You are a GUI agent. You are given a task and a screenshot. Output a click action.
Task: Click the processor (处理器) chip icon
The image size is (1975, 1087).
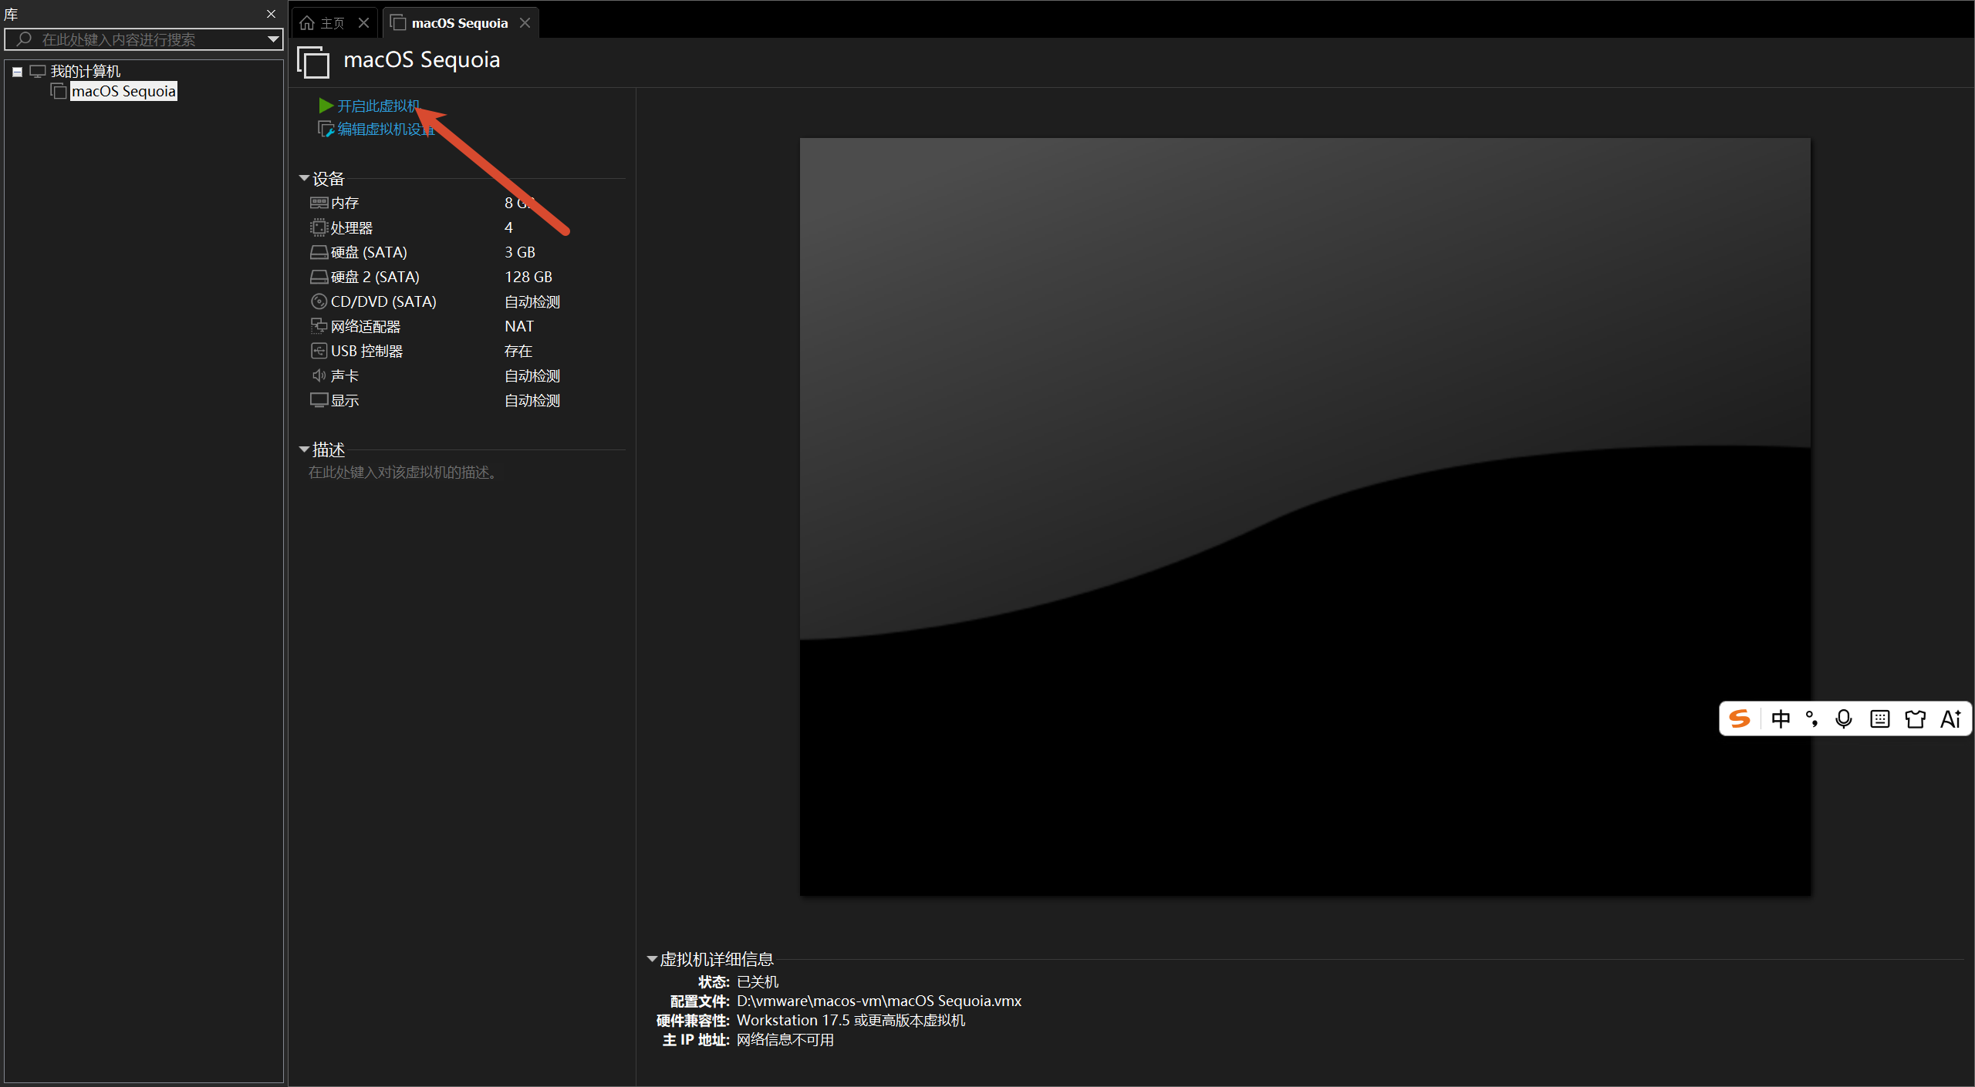319,227
